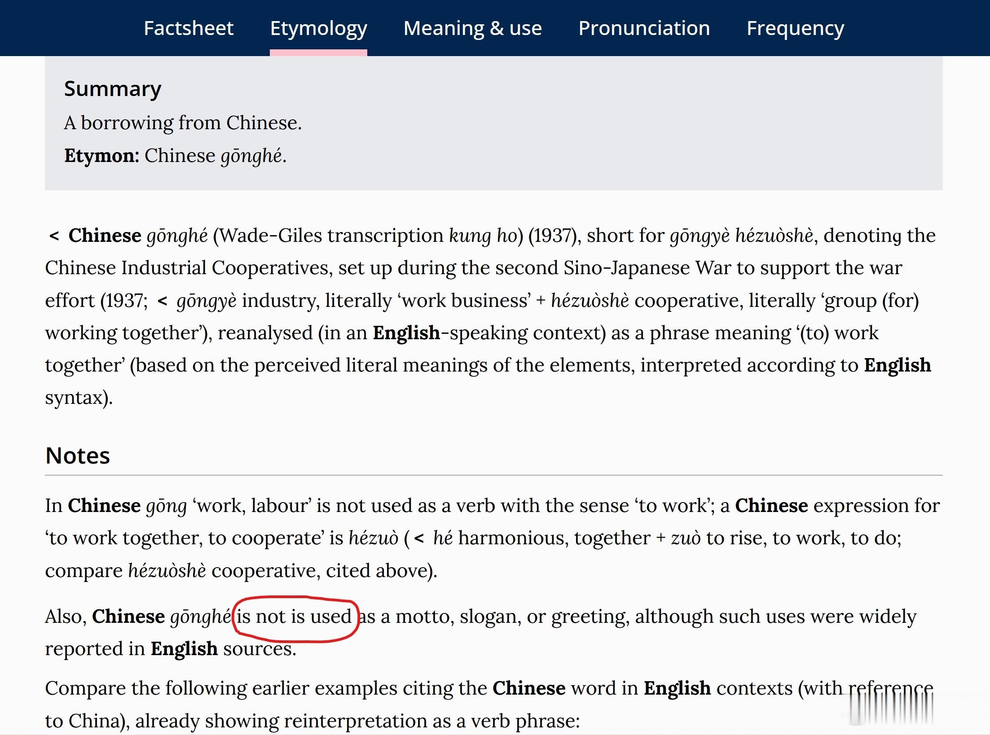The width and height of the screenshot is (990, 735).
Task: Click 'English' link before 'sources.'
Action: tap(184, 649)
